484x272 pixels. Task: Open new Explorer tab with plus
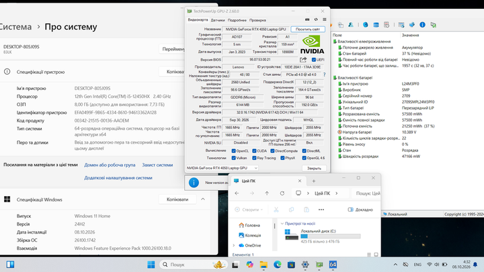[314, 181]
